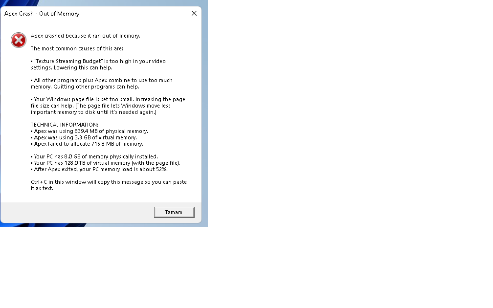Click "Your Windows page file is set too small" bullet
Screen dimensions: 493x308
[x=108, y=99]
